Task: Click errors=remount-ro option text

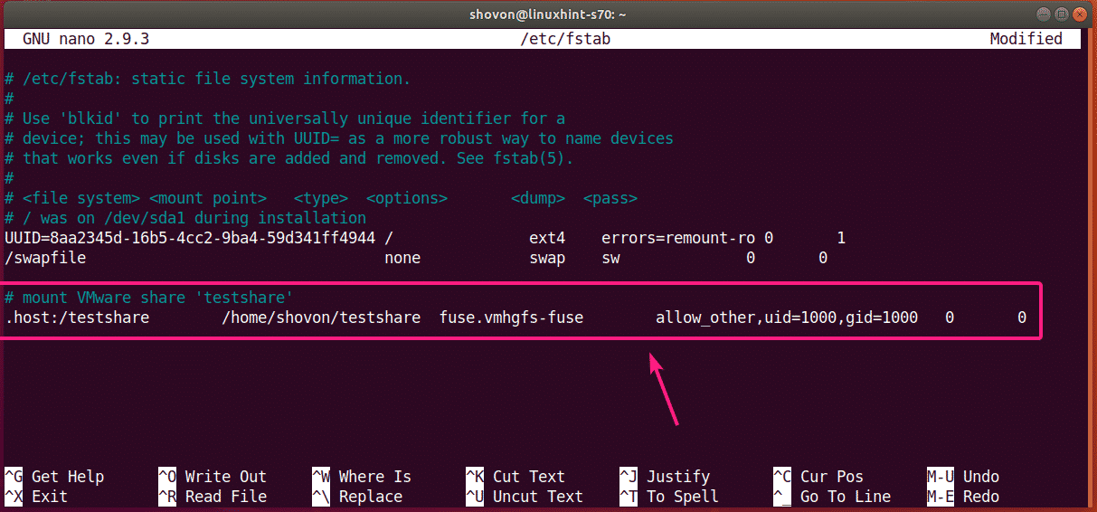Action: 678,238
